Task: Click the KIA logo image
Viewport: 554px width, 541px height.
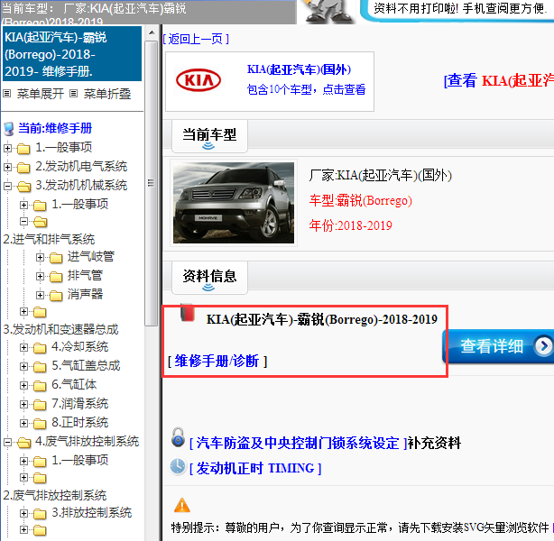Action: 199,80
